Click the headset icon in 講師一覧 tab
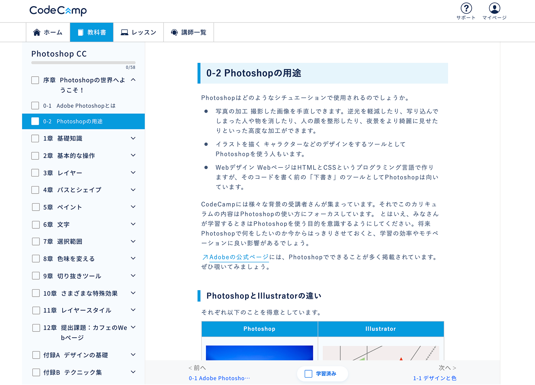This screenshot has height=385, width=535. tap(174, 32)
